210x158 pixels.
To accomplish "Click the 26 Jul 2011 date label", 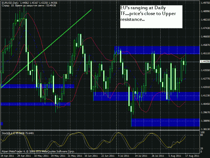I will [158, 156].
